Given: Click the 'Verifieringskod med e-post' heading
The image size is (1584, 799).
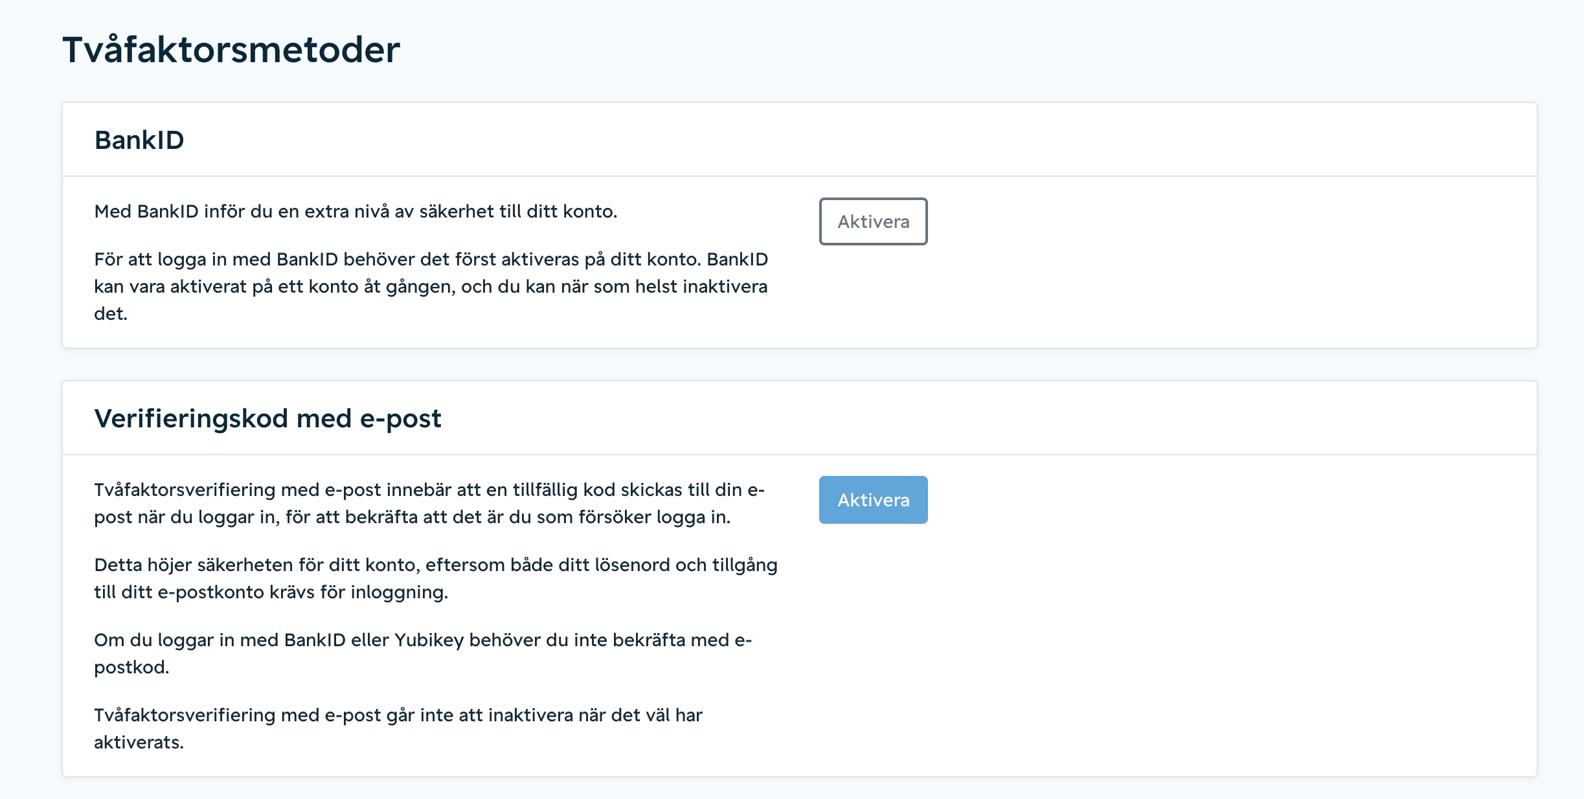Looking at the screenshot, I should 267,418.
